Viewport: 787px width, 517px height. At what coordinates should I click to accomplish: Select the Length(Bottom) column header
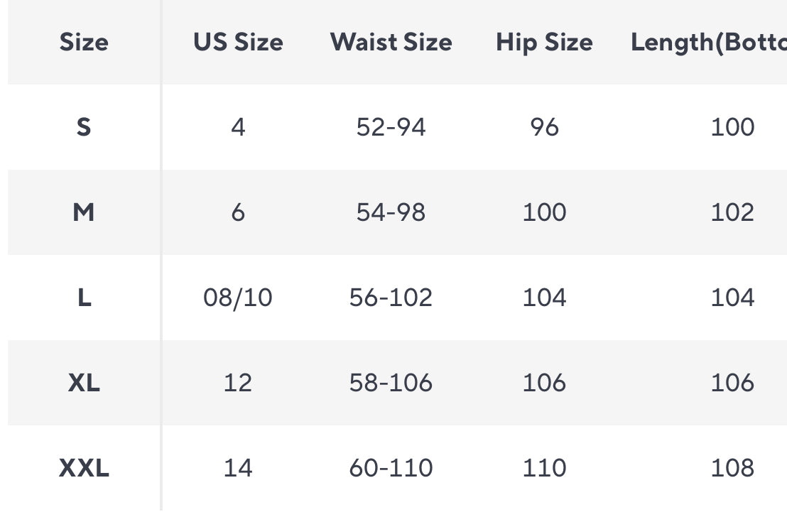[x=708, y=43]
